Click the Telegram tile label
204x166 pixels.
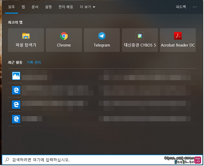coord(102,45)
